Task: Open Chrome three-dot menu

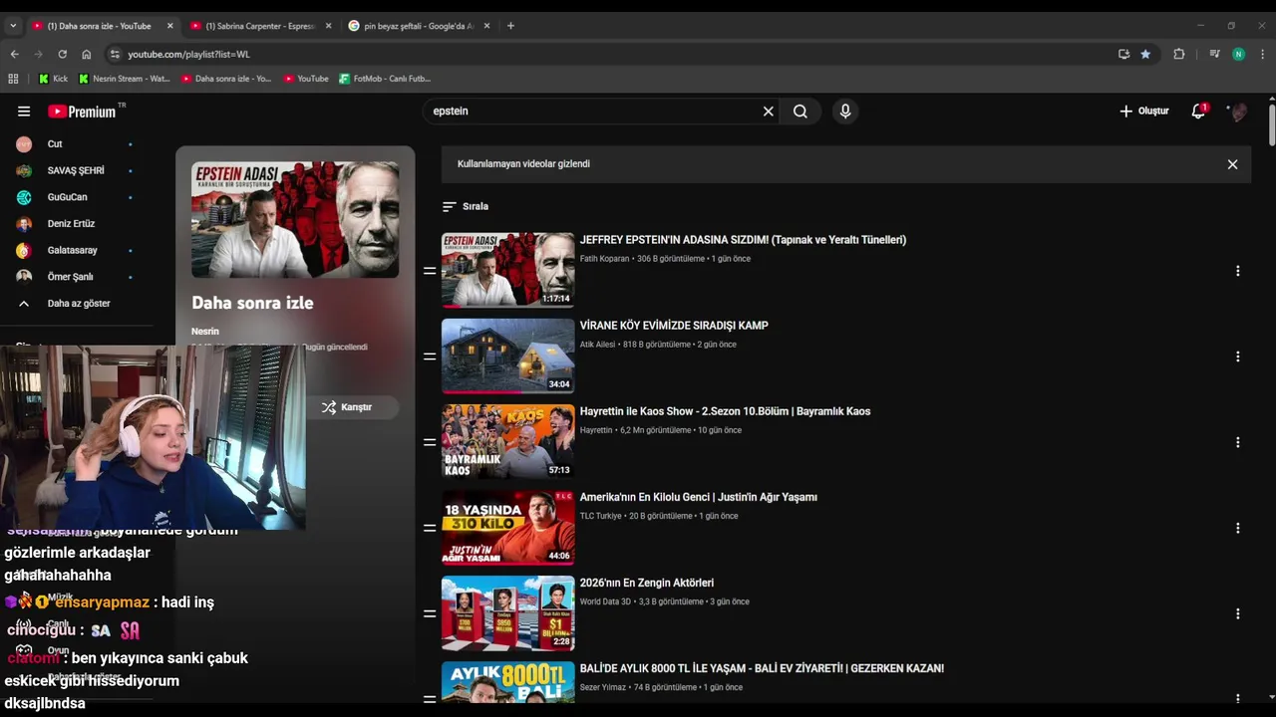Action: pos(1263,54)
